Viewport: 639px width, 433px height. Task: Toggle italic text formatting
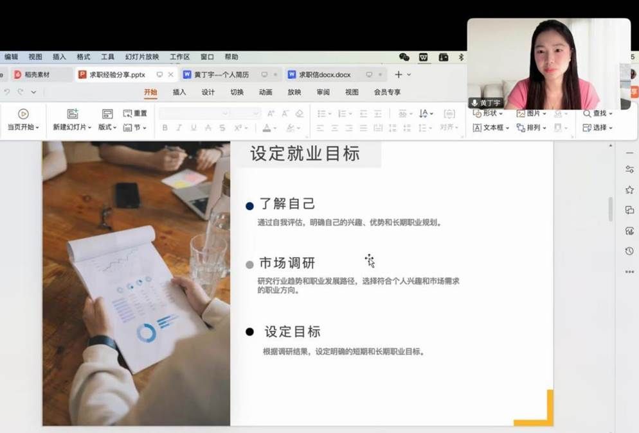coord(179,128)
